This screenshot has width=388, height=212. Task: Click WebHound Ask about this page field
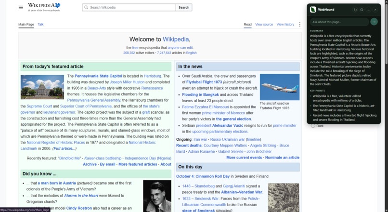(339, 22)
